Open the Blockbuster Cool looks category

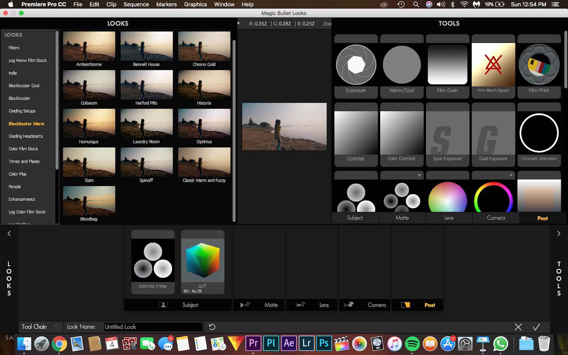coord(24,86)
